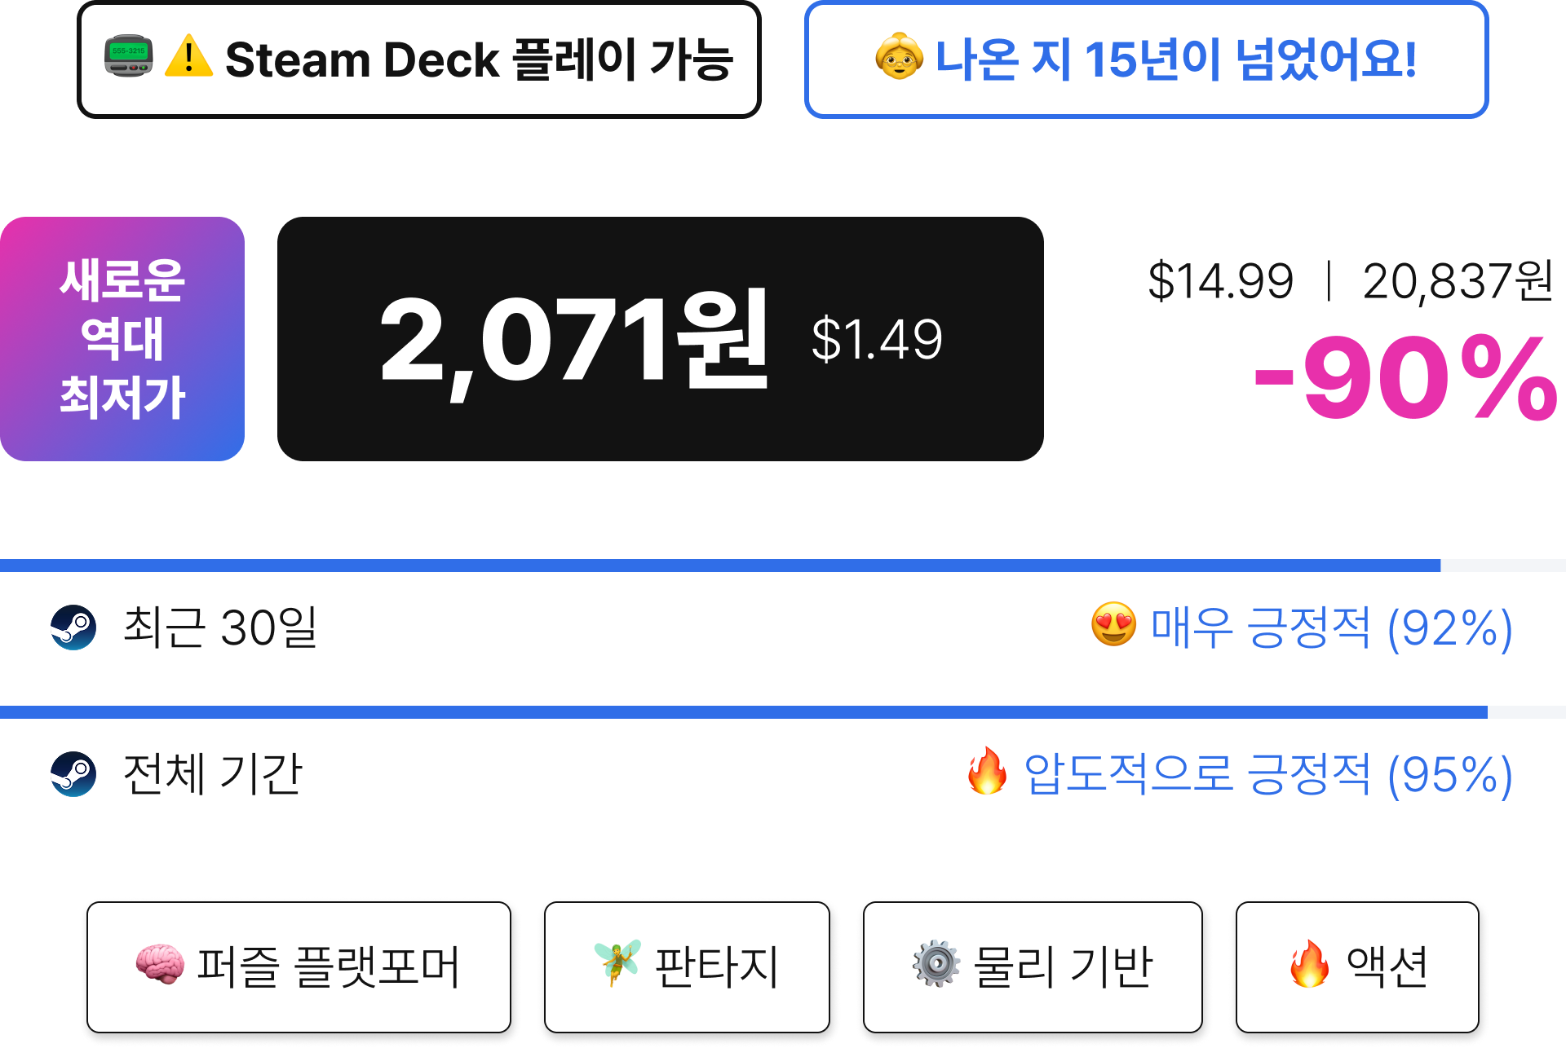Click the fire emoji next to 압도적으로 긍정적
The width and height of the screenshot is (1566, 1048).
click(x=987, y=771)
